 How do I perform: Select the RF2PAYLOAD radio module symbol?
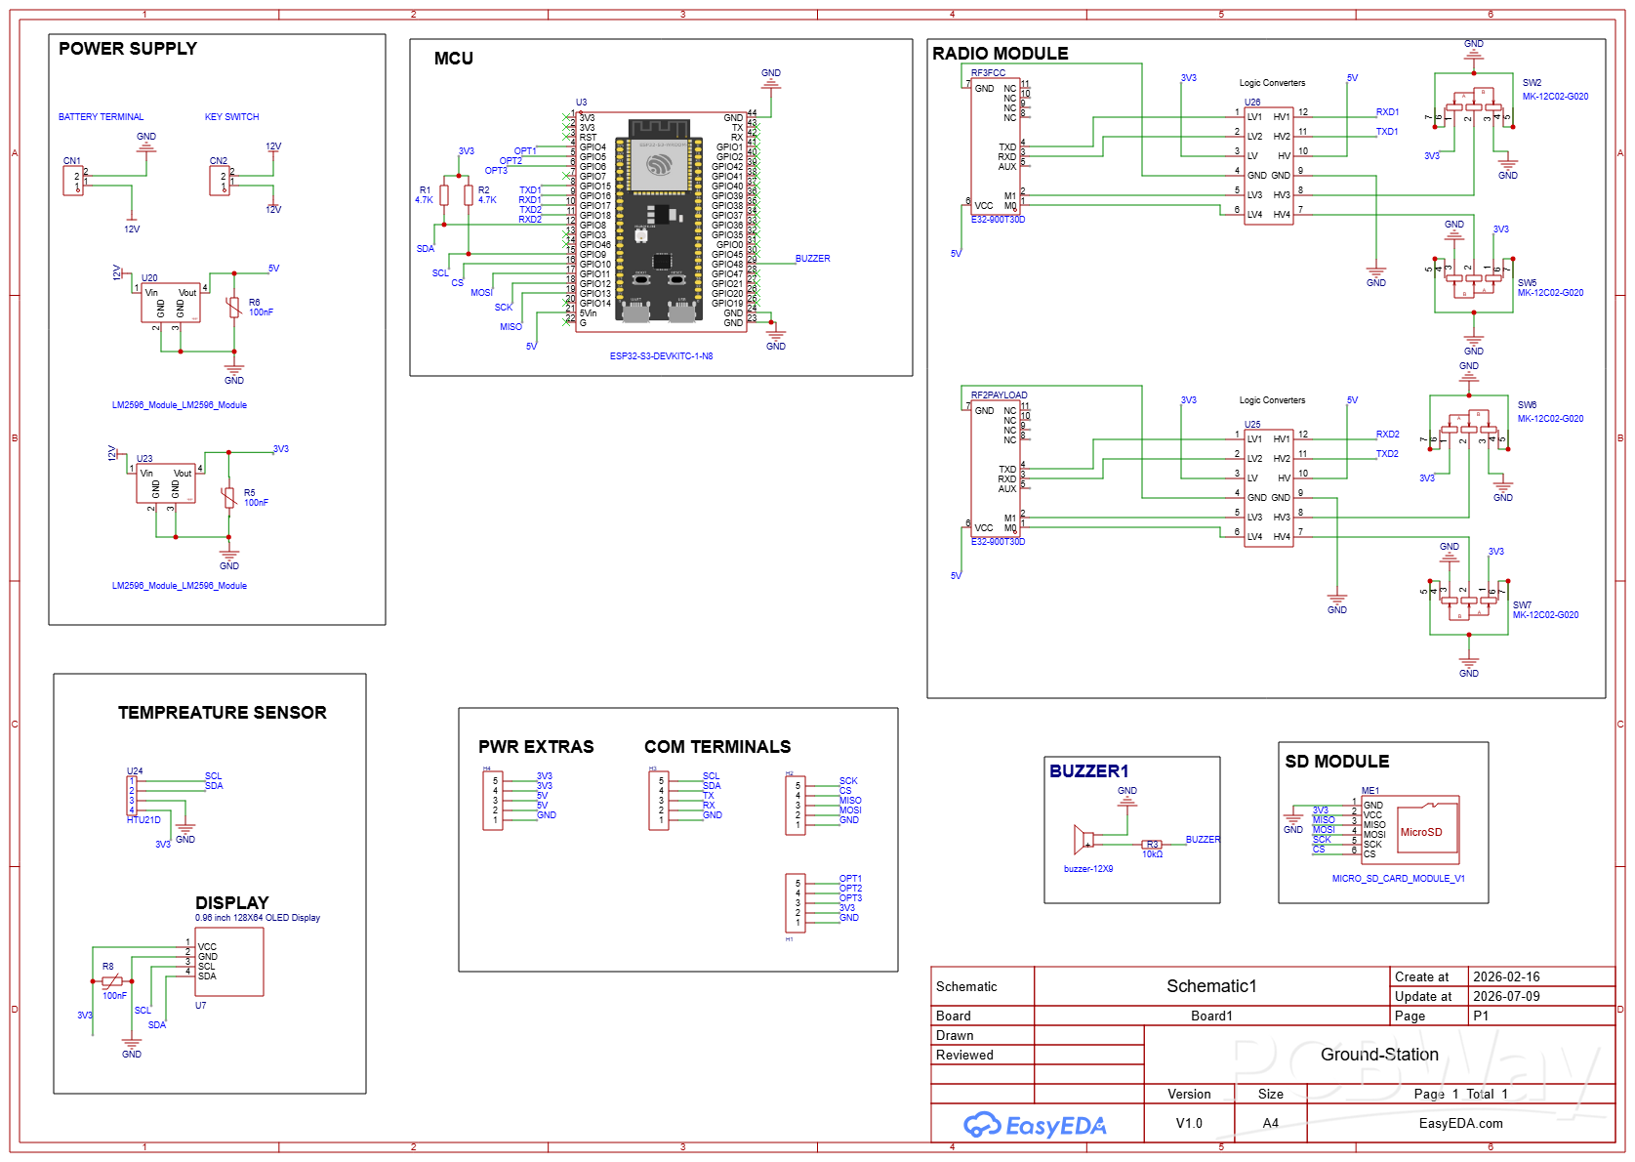click(996, 469)
